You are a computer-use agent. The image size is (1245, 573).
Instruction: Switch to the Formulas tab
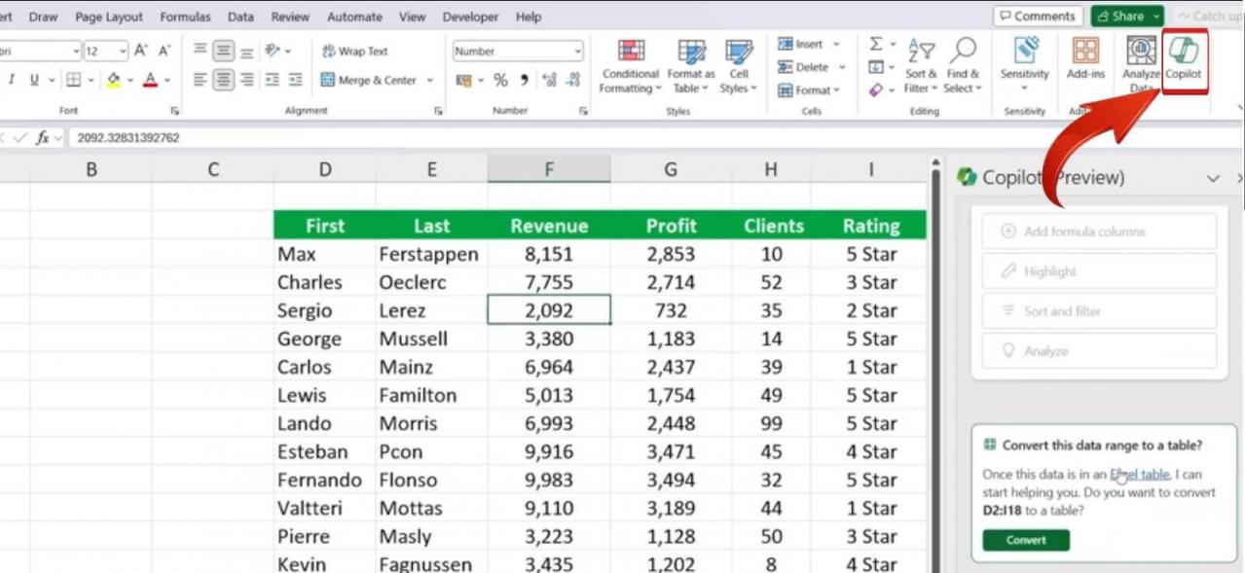[x=185, y=16]
